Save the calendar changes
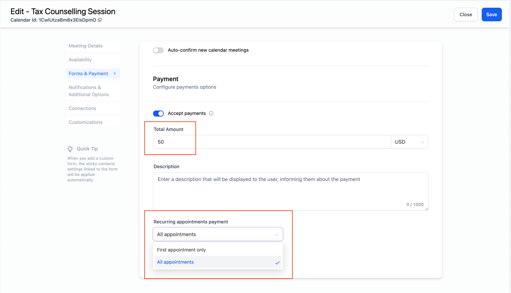The height and width of the screenshot is (293, 511). [x=491, y=14]
